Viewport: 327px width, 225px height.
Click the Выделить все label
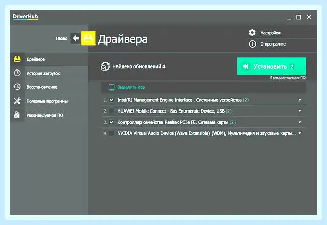pyautogui.click(x=131, y=87)
